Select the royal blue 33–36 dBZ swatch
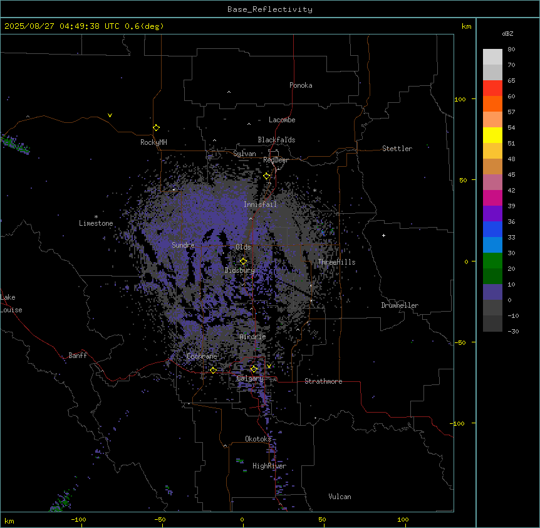 pyautogui.click(x=492, y=229)
